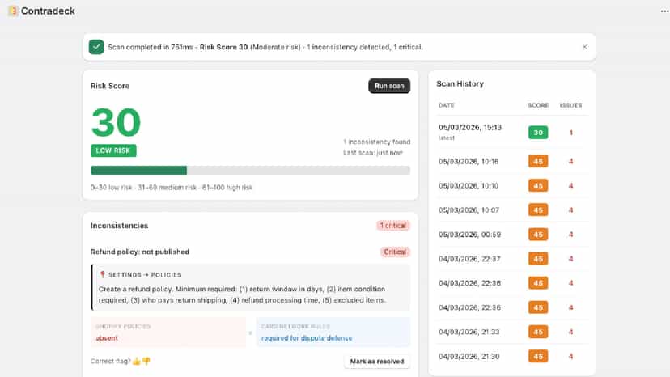Click the Critical severity tag on refund policy

pyautogui.click(x=395, y=252)
